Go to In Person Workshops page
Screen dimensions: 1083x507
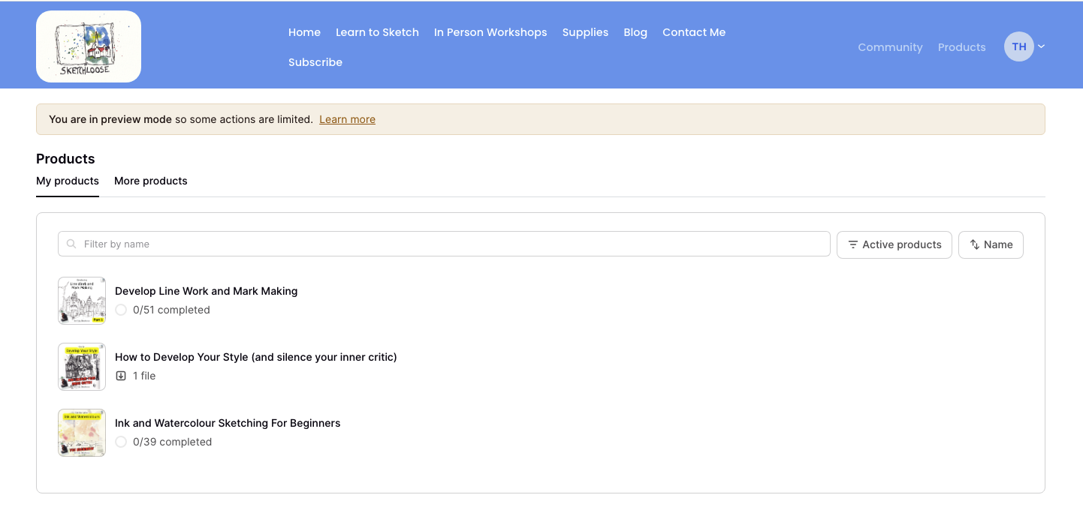[x=490, y=32]
